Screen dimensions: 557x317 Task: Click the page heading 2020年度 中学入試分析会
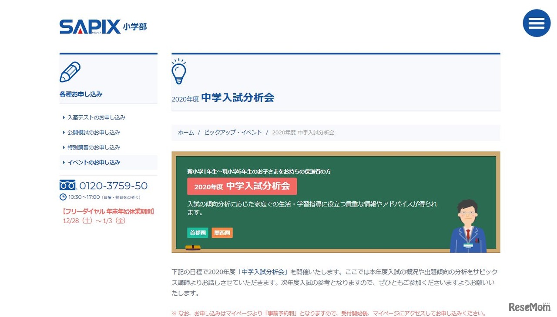click(223, 98)
